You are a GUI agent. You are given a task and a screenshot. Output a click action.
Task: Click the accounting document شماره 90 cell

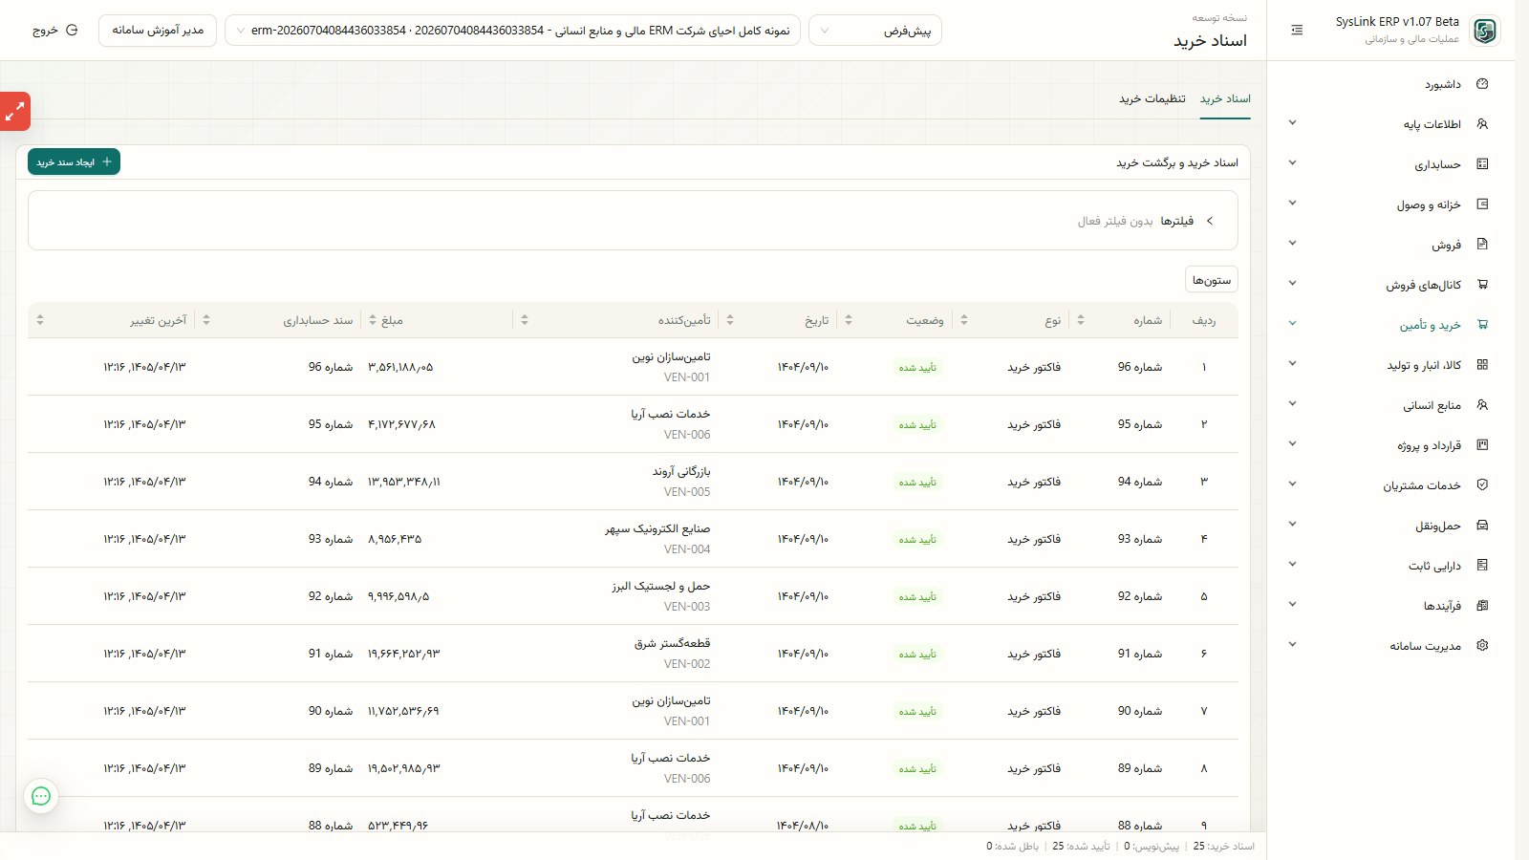(x=331, y=711)
